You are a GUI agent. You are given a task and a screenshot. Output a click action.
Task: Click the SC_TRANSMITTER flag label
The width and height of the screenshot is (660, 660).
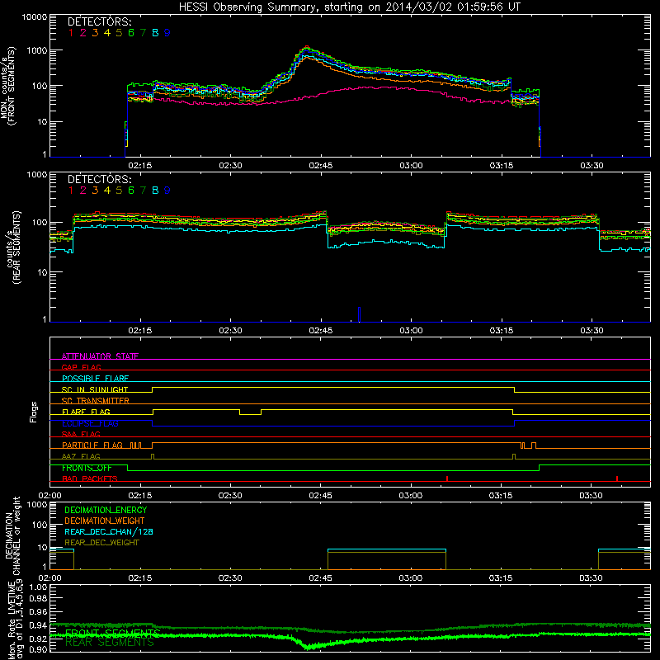pos(96,401)
